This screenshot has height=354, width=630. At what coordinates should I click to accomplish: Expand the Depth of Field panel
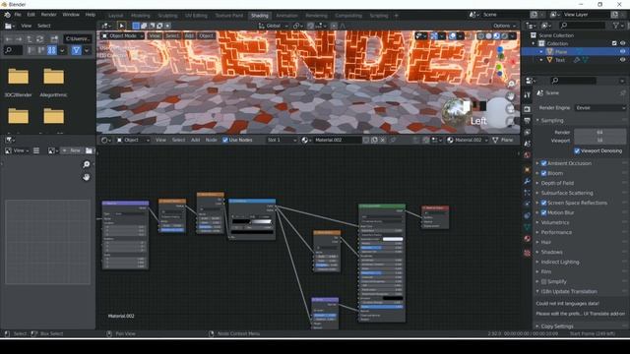(x=557, y=183)
